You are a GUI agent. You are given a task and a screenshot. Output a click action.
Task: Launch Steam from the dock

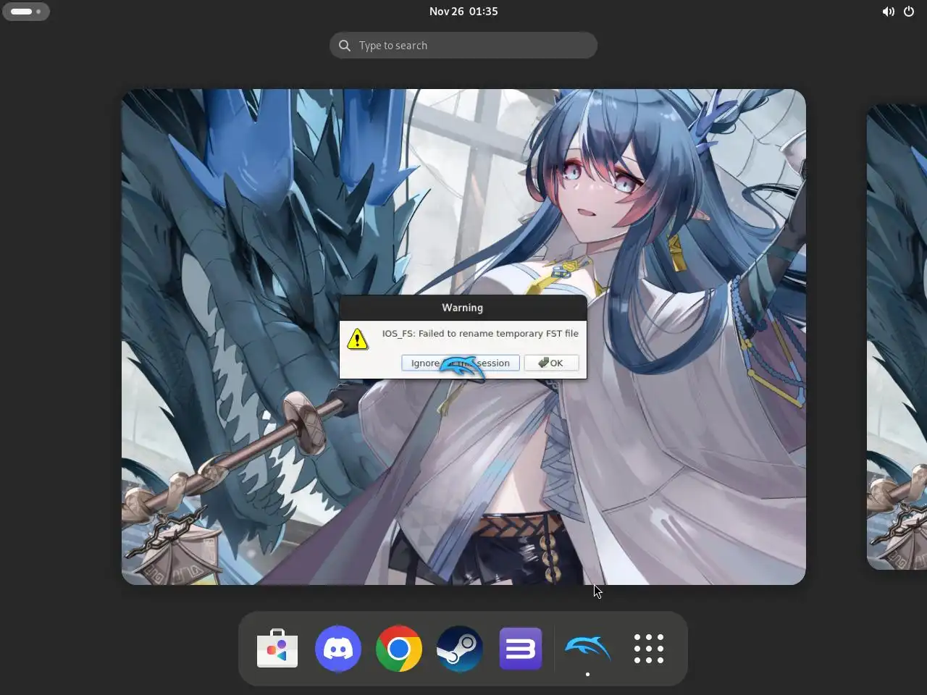460,648
